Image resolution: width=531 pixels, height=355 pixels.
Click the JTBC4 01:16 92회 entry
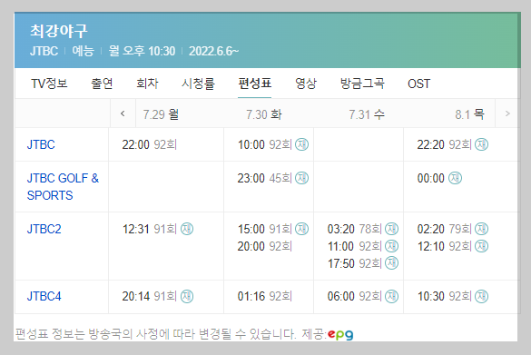(x=265, y=296)
